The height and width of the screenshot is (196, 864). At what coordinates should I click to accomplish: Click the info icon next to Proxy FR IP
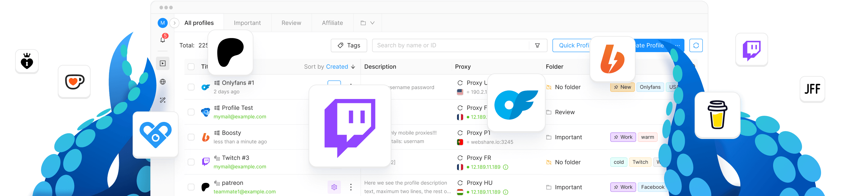pos(506,167)
